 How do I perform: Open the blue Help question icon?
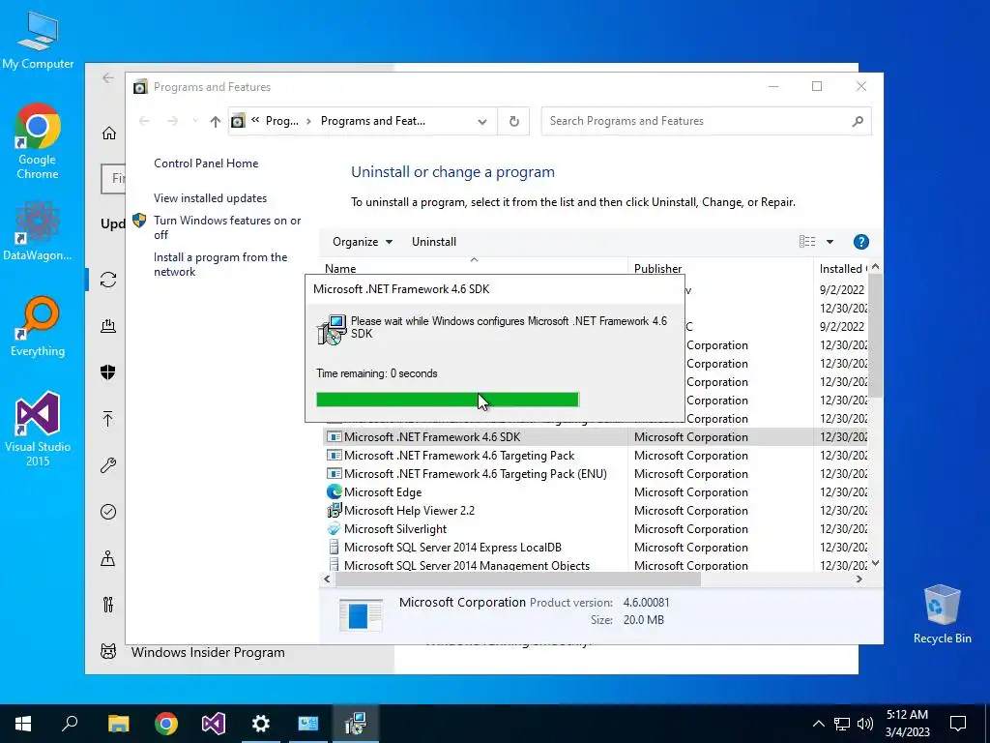coord(860,241)
